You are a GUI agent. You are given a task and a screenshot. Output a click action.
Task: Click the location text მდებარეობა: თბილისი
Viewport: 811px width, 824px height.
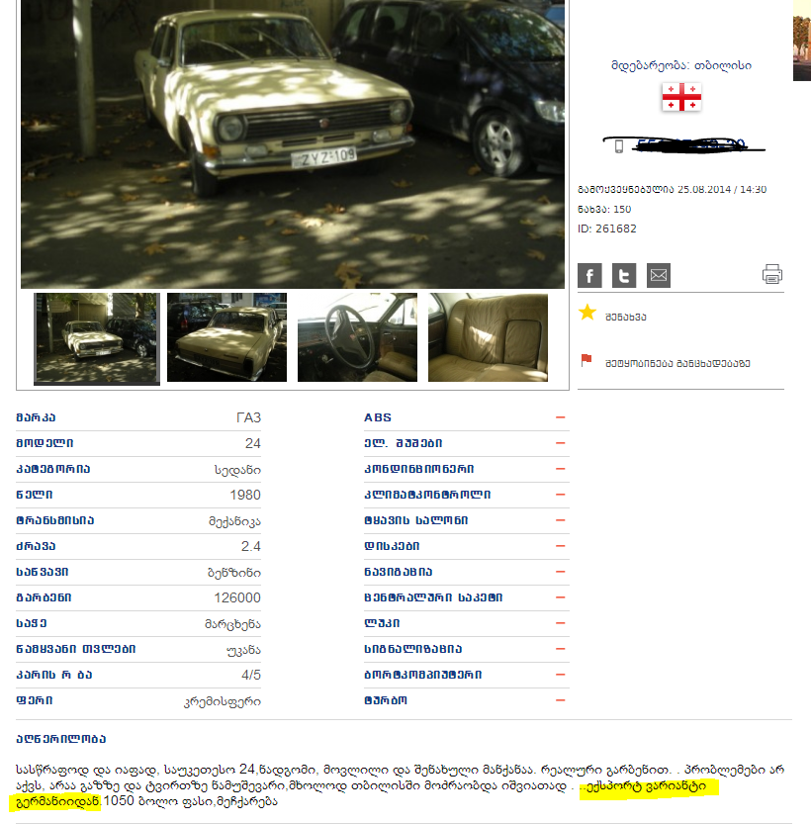tap(681, 65)
